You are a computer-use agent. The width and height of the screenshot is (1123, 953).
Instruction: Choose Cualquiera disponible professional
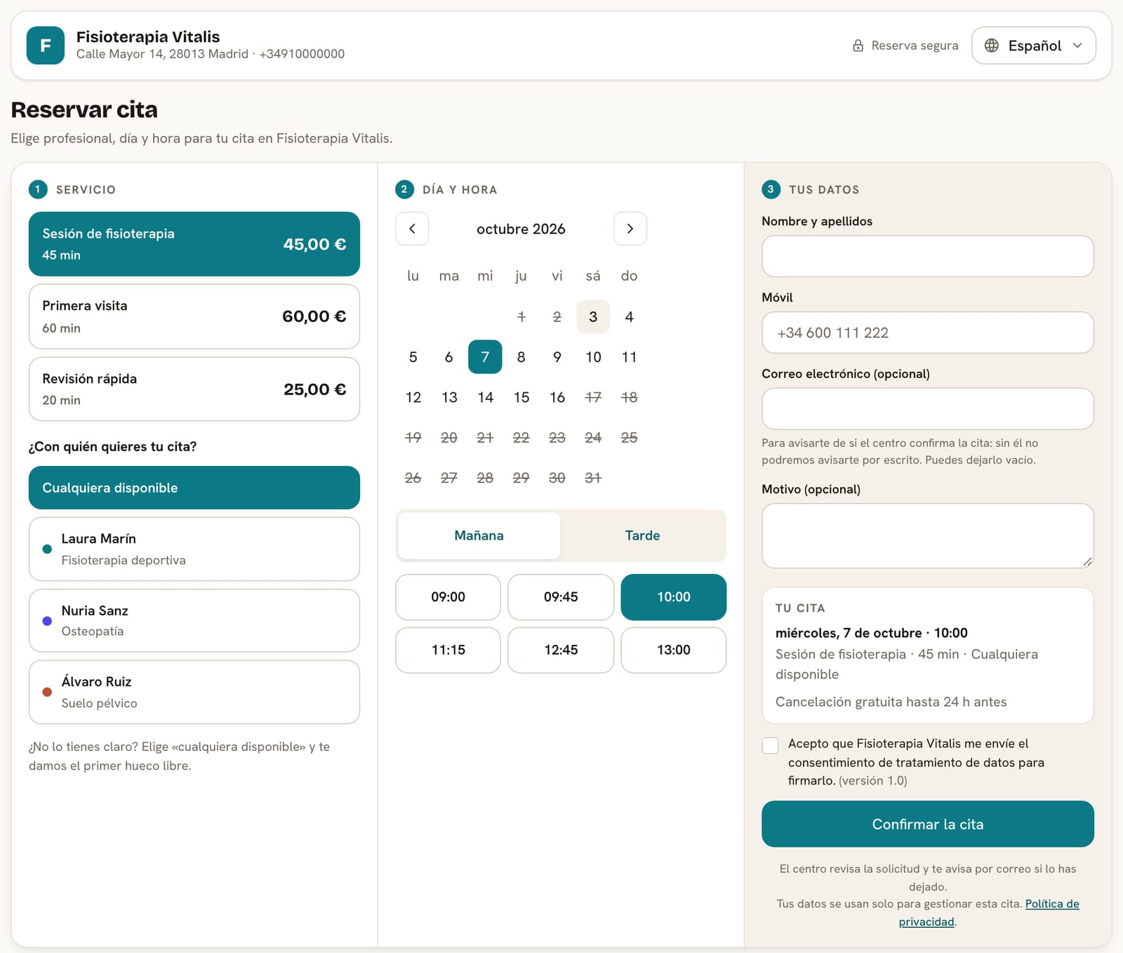pyautogui.click(x=194, y=488)
